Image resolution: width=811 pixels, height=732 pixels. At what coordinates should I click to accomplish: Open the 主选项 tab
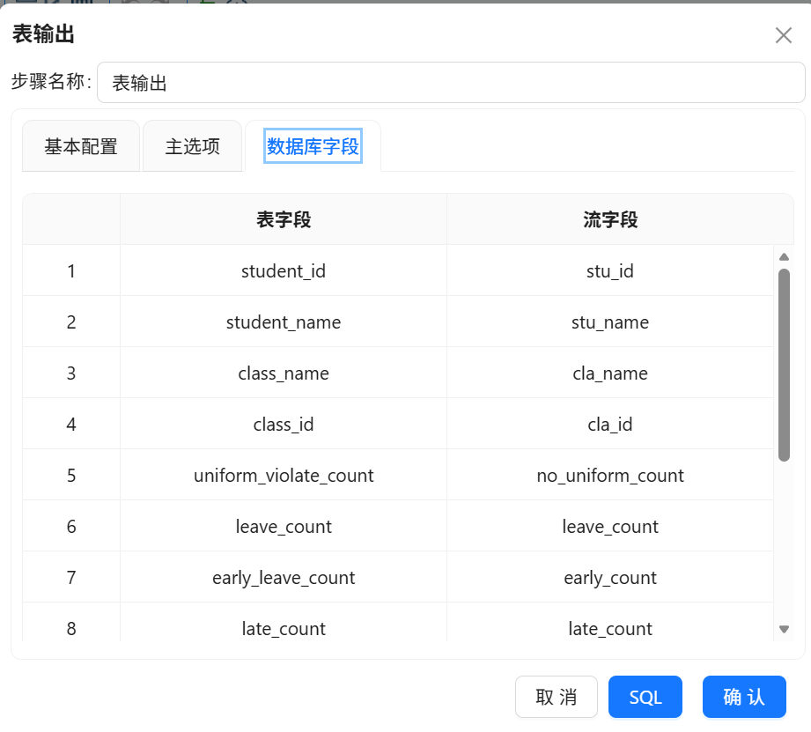click(193, 146)
